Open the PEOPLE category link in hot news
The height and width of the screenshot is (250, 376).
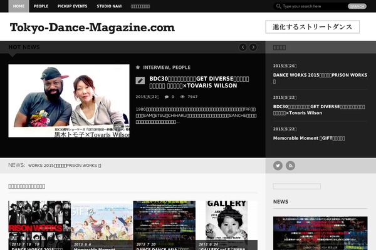181,67
